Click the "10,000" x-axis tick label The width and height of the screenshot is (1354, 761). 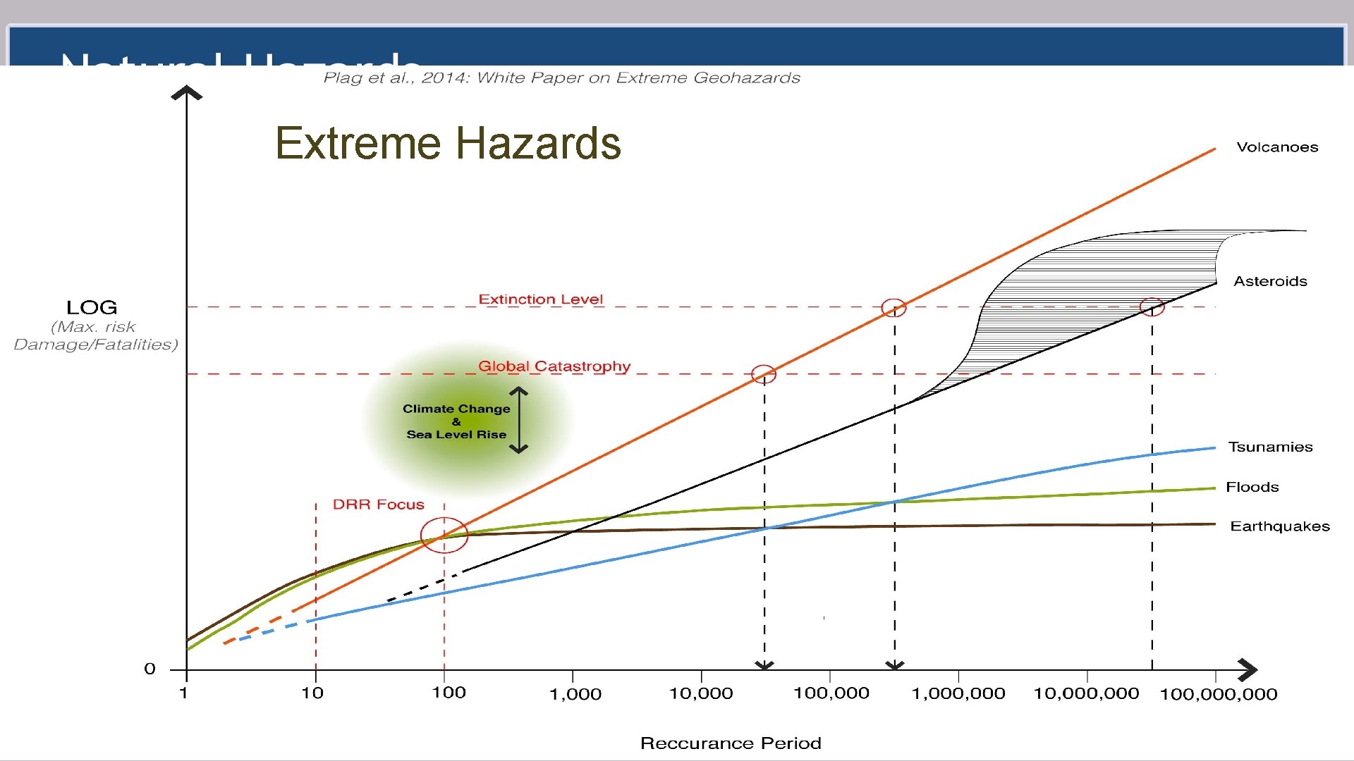tap(701, 693)
